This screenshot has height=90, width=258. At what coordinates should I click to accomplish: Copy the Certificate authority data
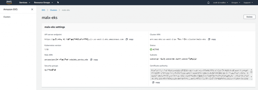coord(156,82)
